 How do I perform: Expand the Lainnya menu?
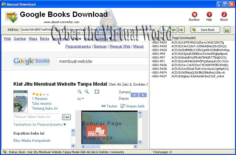coord(103,39)
